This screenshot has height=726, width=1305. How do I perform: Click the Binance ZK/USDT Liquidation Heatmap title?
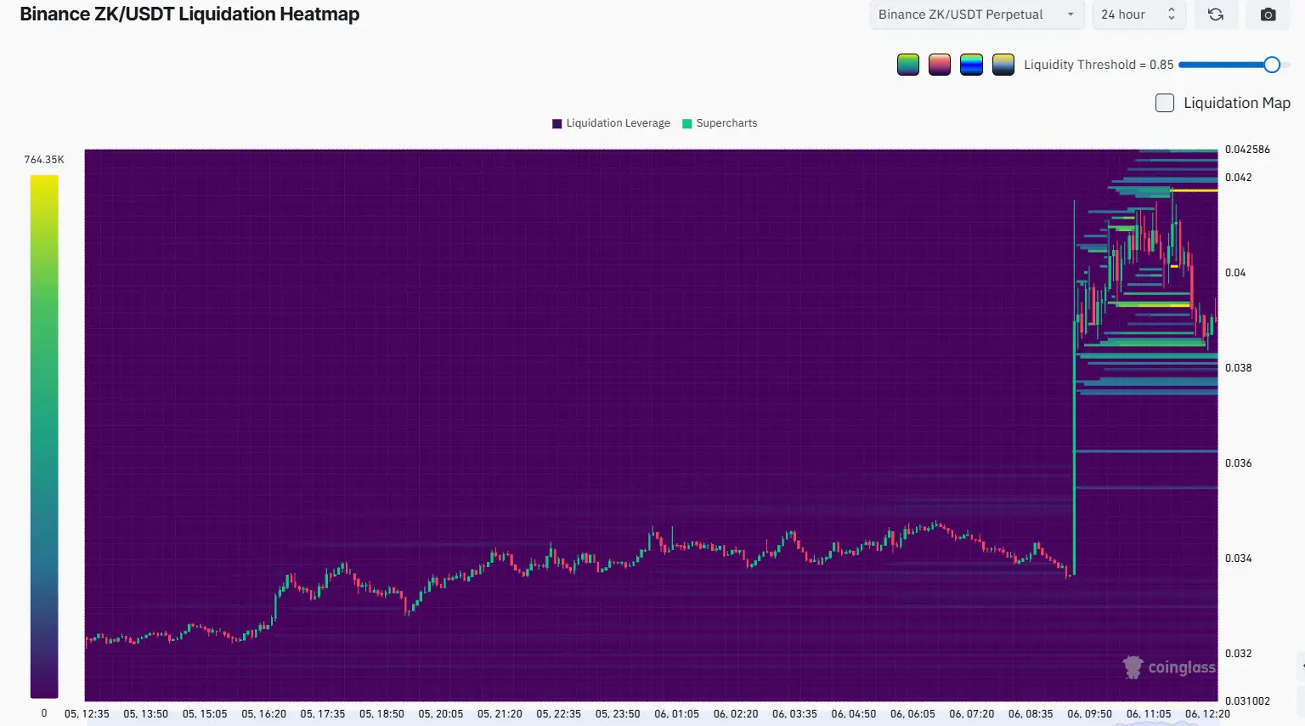click(x=189, y=14)
